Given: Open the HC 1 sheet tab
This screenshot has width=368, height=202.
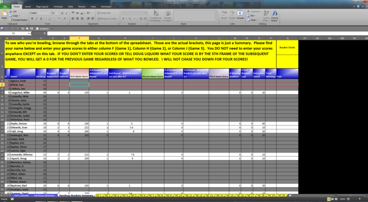Looking at the screenshot, I should 99,195.
